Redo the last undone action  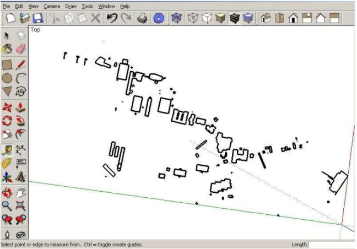[x=126, y=18]
